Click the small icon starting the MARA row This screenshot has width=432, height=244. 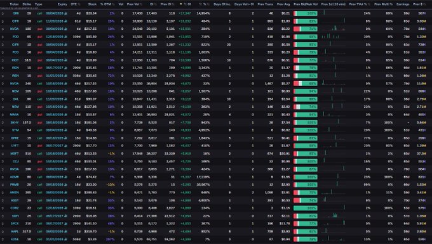coord(3,115)
